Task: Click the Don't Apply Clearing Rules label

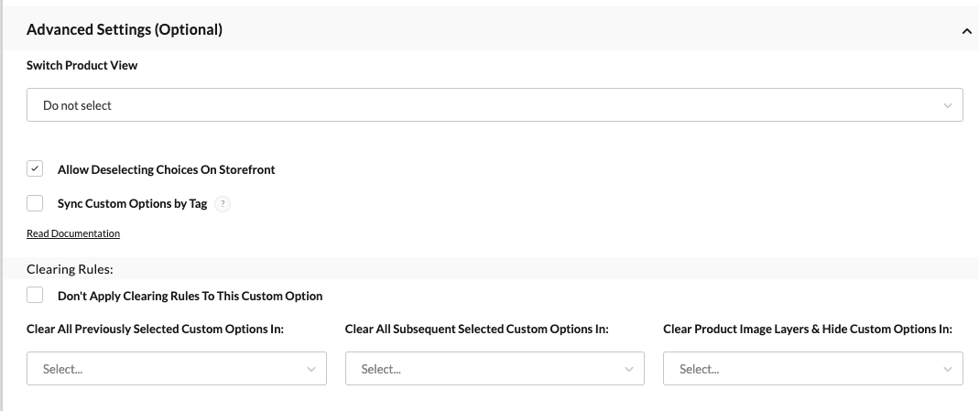Action: coord(190,296)
